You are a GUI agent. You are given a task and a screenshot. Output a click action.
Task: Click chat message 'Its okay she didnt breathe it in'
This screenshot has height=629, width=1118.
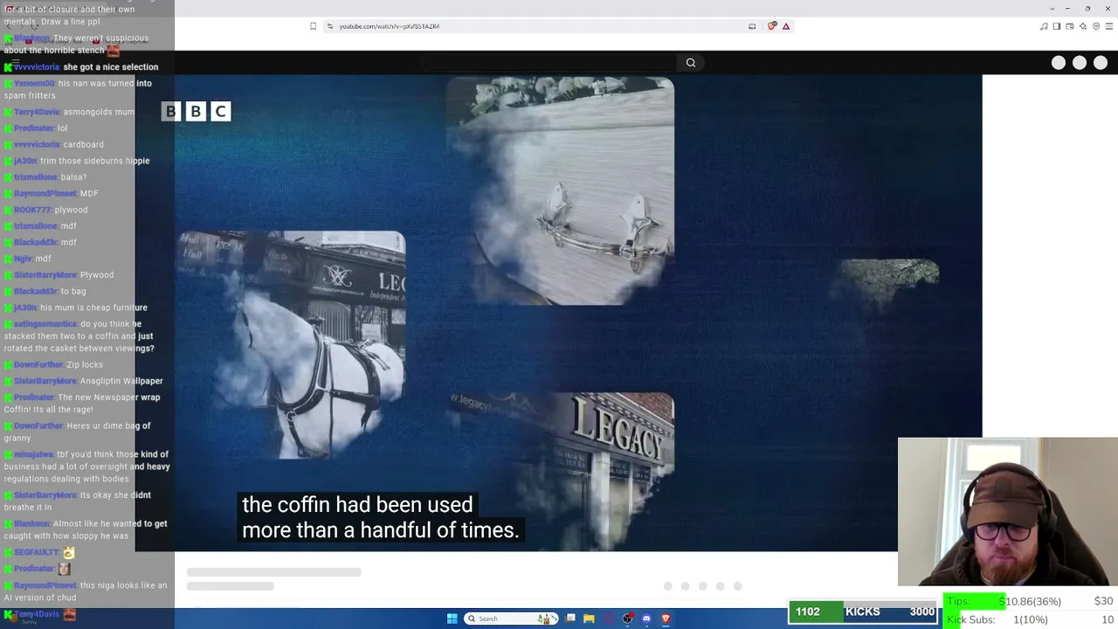[77, 501]
